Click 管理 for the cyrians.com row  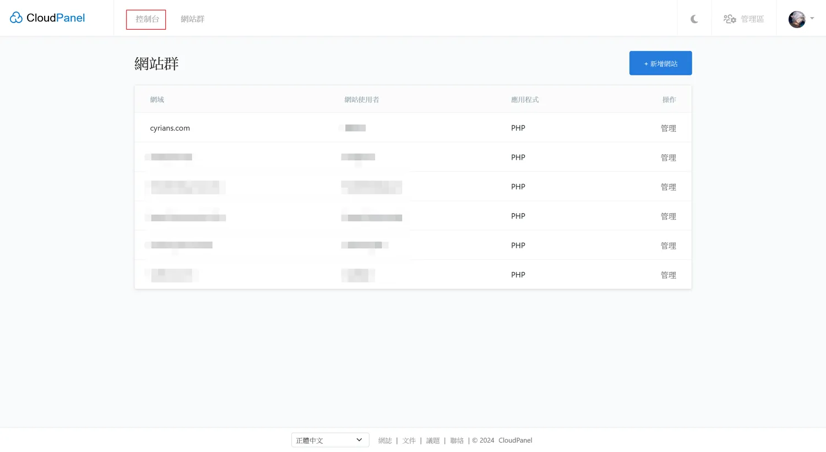pyautogui.click(x=668, y=128)
